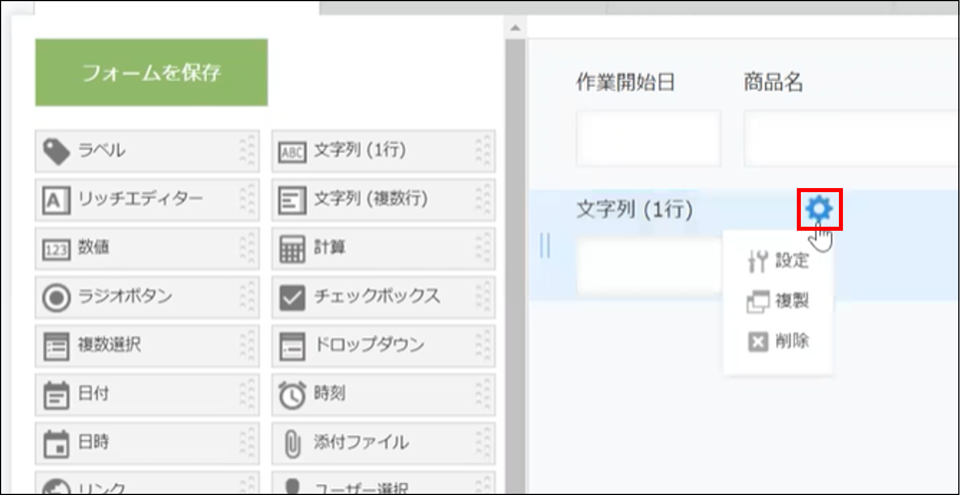Select the チェックボックス check icon

click(292, 298)
